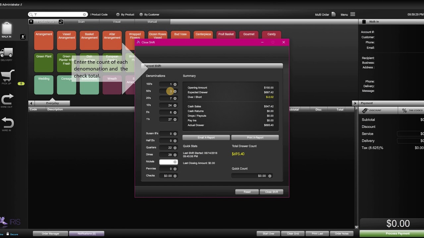Switch to the Manual tab
Screen dimensions: 424x238
pos(152,22)
